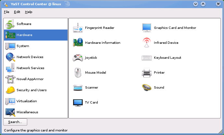This screenshot has height=135, width=224.
Task: Open the Joystick configuration icon
Action: 78,58
